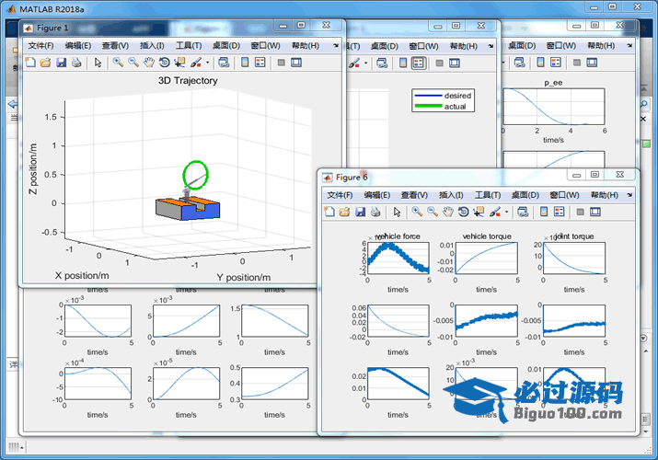
Task: Open 帮助(H) menu in Figure 1
Action: (x=306, y=45)
